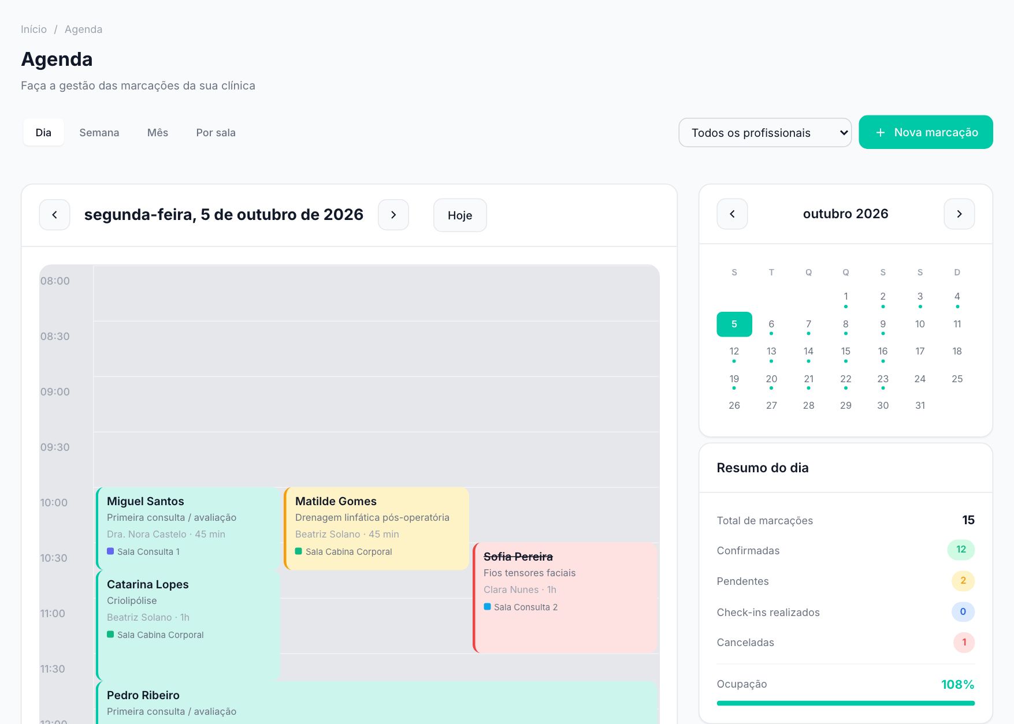Click the Sala Consulta 1 color marker
This screenshot has width=1014, height=724.
pos(110,551)
